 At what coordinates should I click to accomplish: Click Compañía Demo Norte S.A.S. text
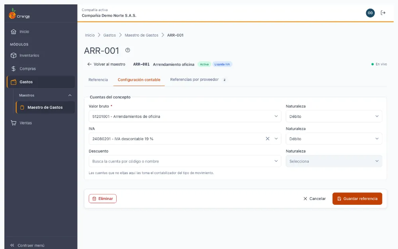coord(109,16)
